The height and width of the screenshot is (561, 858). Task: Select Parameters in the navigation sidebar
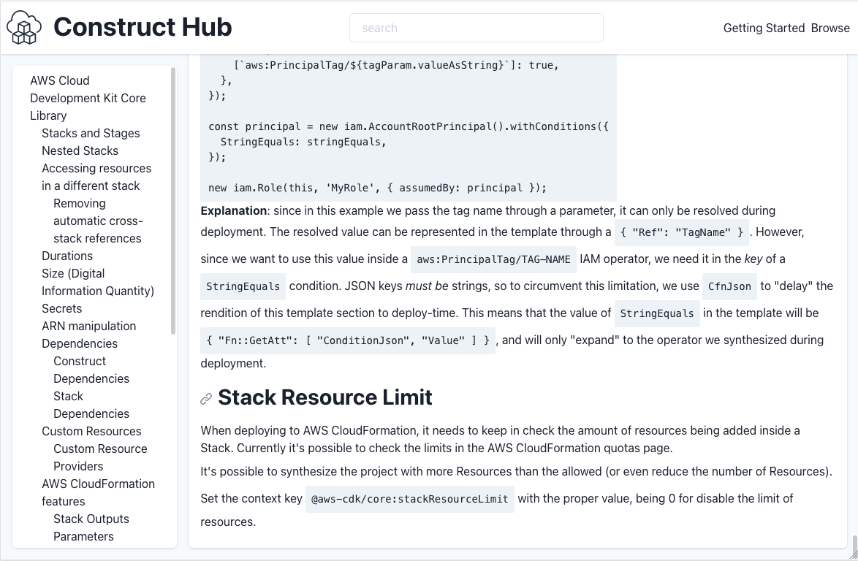(x=83, y=536)
